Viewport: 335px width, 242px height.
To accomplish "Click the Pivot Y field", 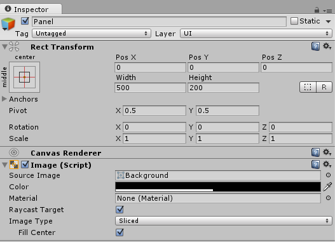I will pyautogui.click(x=228, y=111).
